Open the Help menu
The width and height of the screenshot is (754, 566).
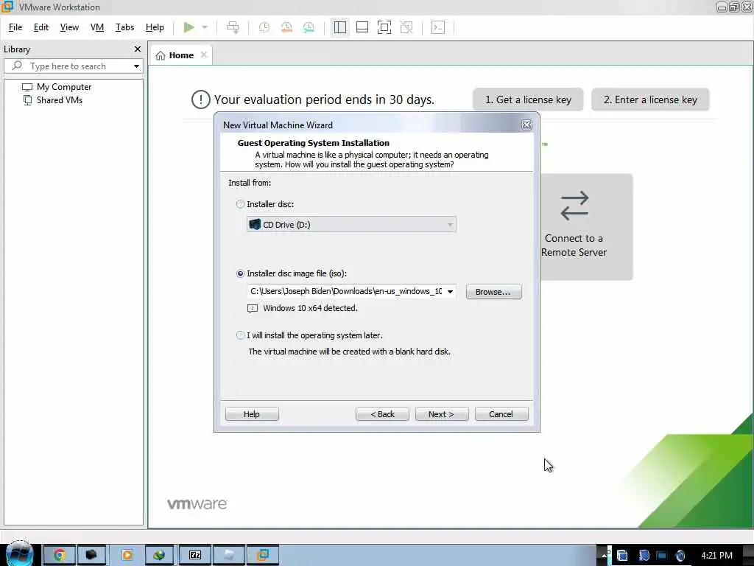click(155, 27)
